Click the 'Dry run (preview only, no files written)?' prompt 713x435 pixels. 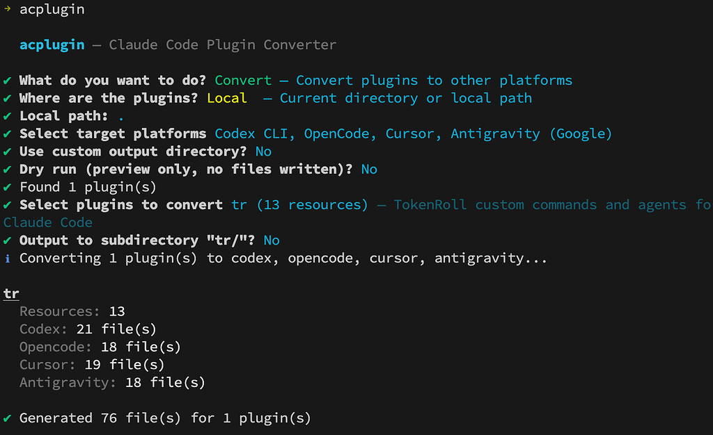(x=186, y=169)
